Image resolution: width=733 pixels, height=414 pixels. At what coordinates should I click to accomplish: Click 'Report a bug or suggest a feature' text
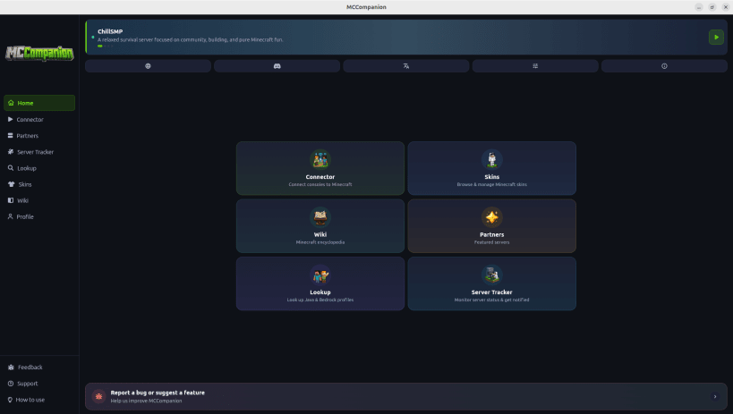[158, 393]
